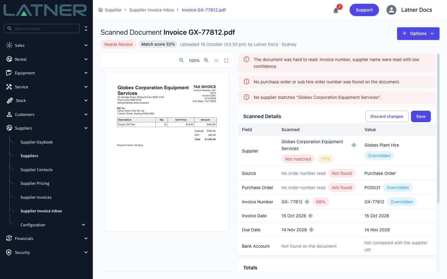This screenshot has height=279, width=447.
Task: Click the Invoice GX-77812.pdf breadcrumb
Action: click(x=204, y=10)
